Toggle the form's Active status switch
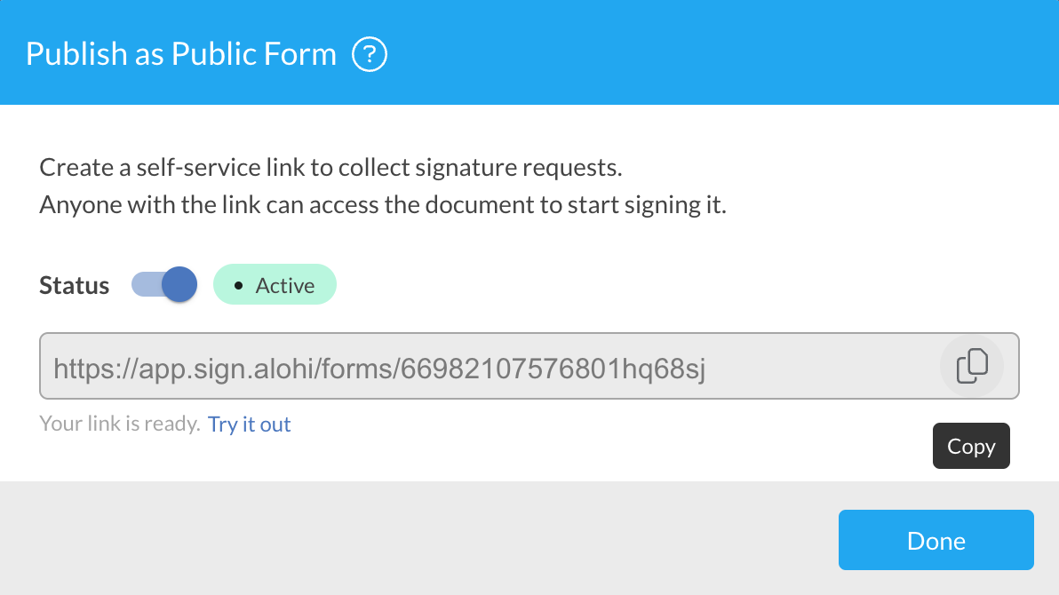The height and width of the screenshot is (595, 1059). pyautogui.click(x=164, y=284)
